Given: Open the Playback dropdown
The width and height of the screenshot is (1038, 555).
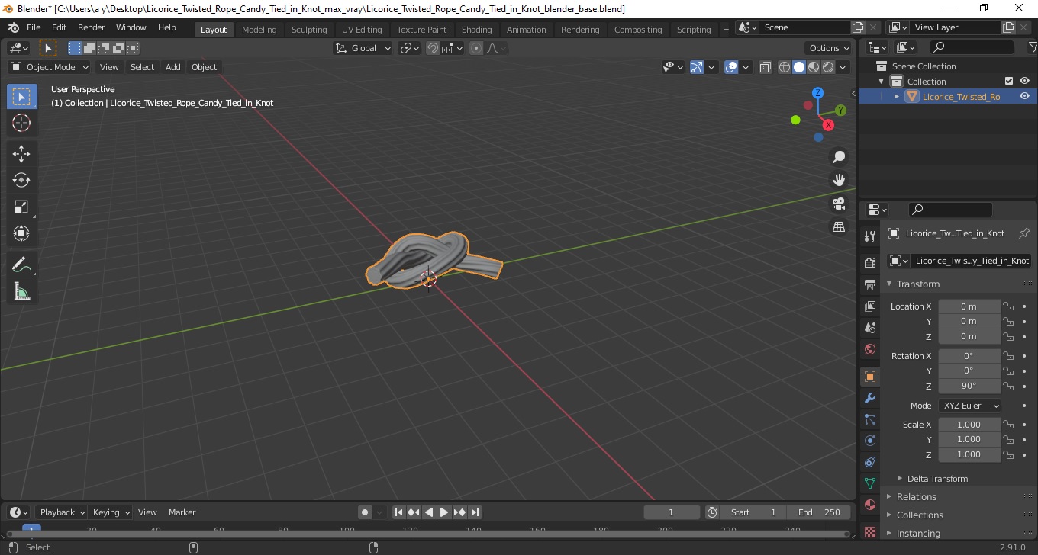Looking at the screenshot, I should (x=62, y=512).
